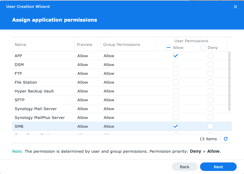The image size is (244, 174).
Task: Select the SFTP row name
Action: [20, 100]
